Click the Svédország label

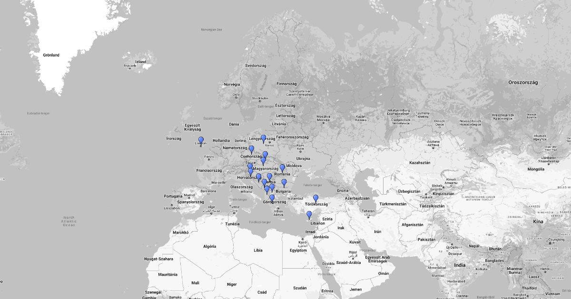coord(256,65)
